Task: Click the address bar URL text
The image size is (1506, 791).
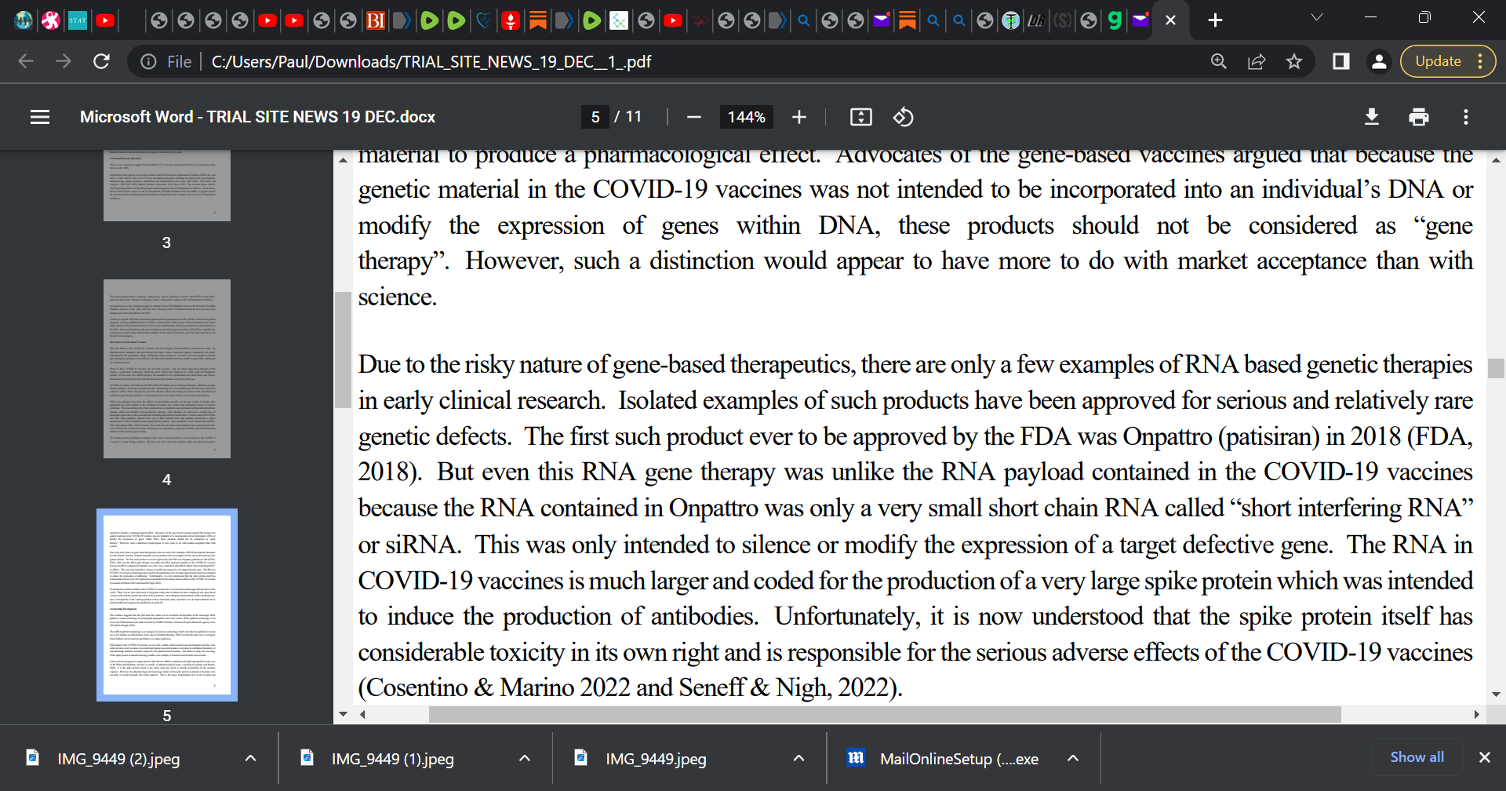Action: [431, 61]
